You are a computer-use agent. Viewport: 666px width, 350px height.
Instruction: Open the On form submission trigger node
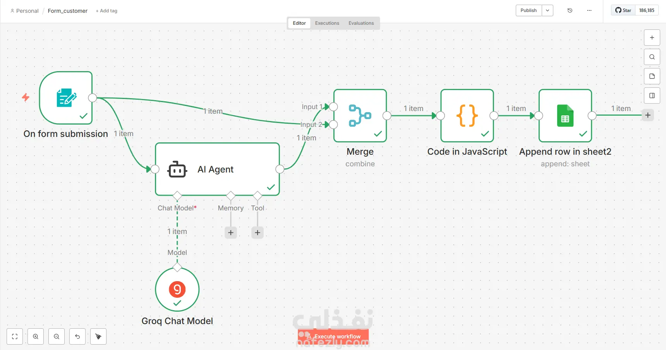tap(66, 98)
